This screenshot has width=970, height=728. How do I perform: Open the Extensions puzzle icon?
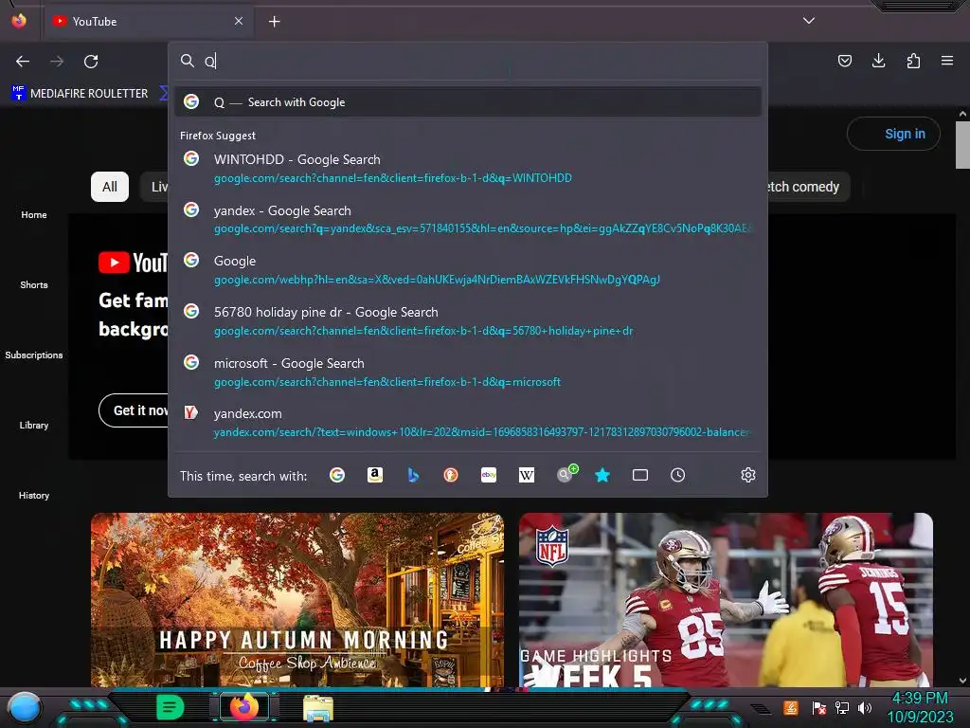(x=913, y=61)
